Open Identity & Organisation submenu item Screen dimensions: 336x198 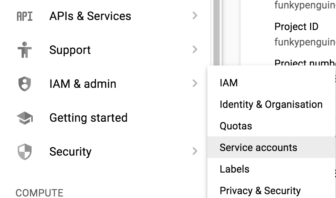click(271, 104)
